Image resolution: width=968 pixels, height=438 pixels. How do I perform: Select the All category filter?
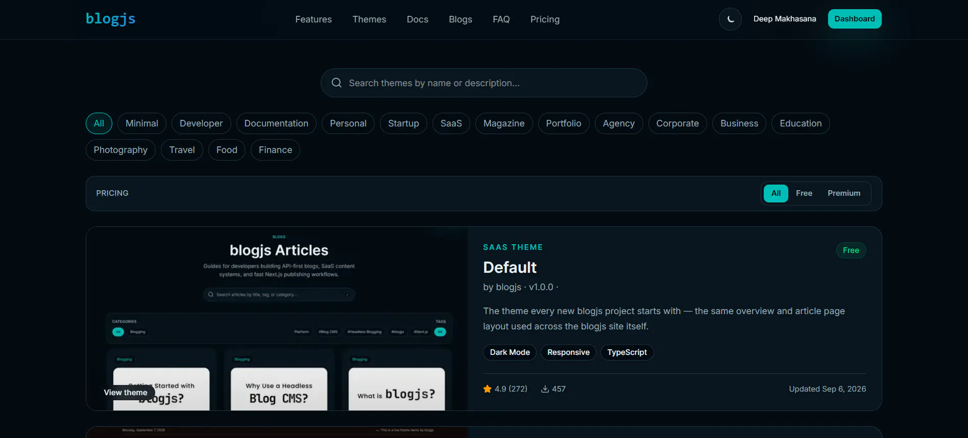tap(99, 123)
